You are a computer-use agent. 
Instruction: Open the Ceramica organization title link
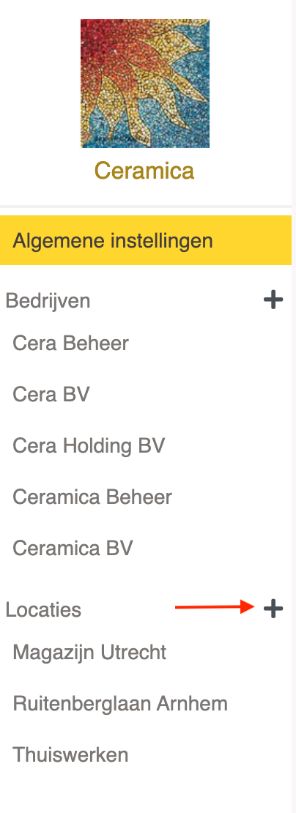pyautogui.click(x=144, y=171)
